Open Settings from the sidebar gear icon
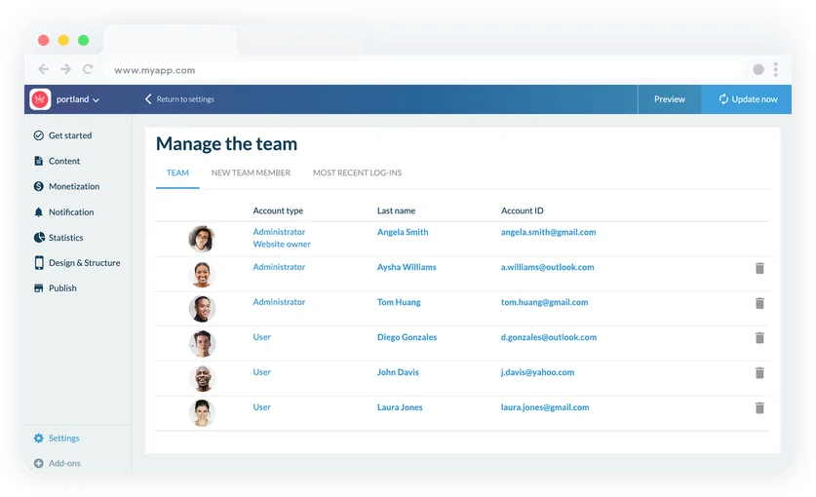This screenshot has width=816, height=497. click(x=39, y=439)
